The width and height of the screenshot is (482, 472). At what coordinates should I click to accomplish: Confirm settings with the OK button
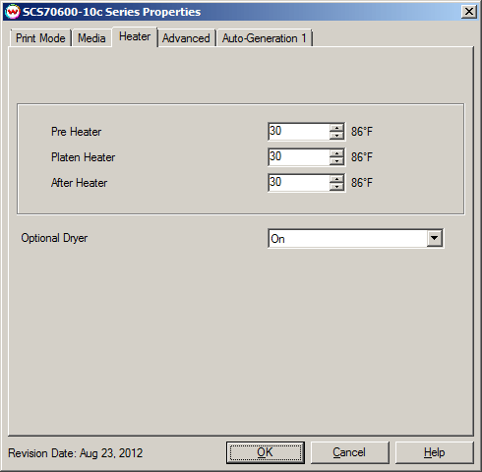[x=266, y=452]
